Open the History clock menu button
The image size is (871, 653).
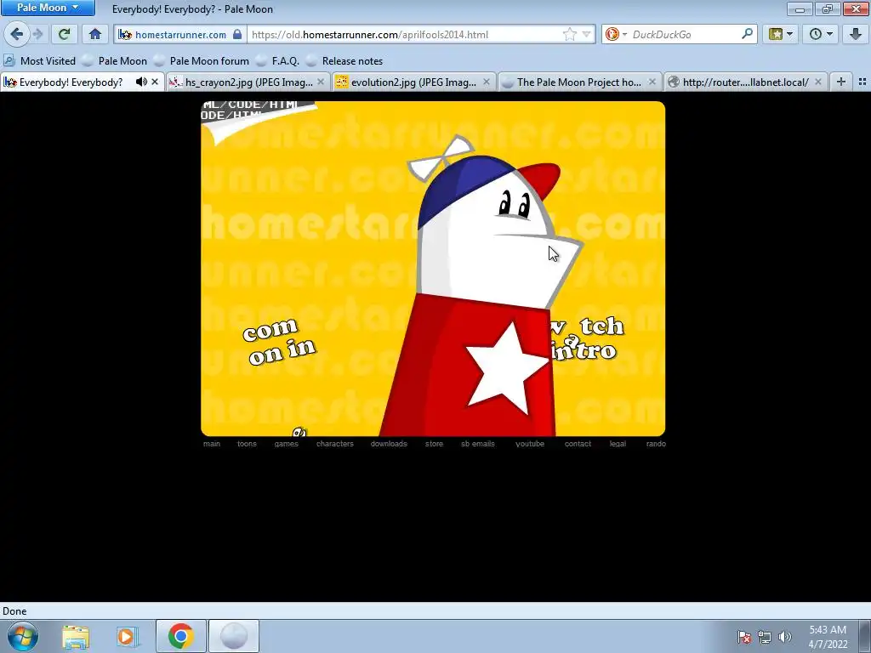[x=821, y=34]
